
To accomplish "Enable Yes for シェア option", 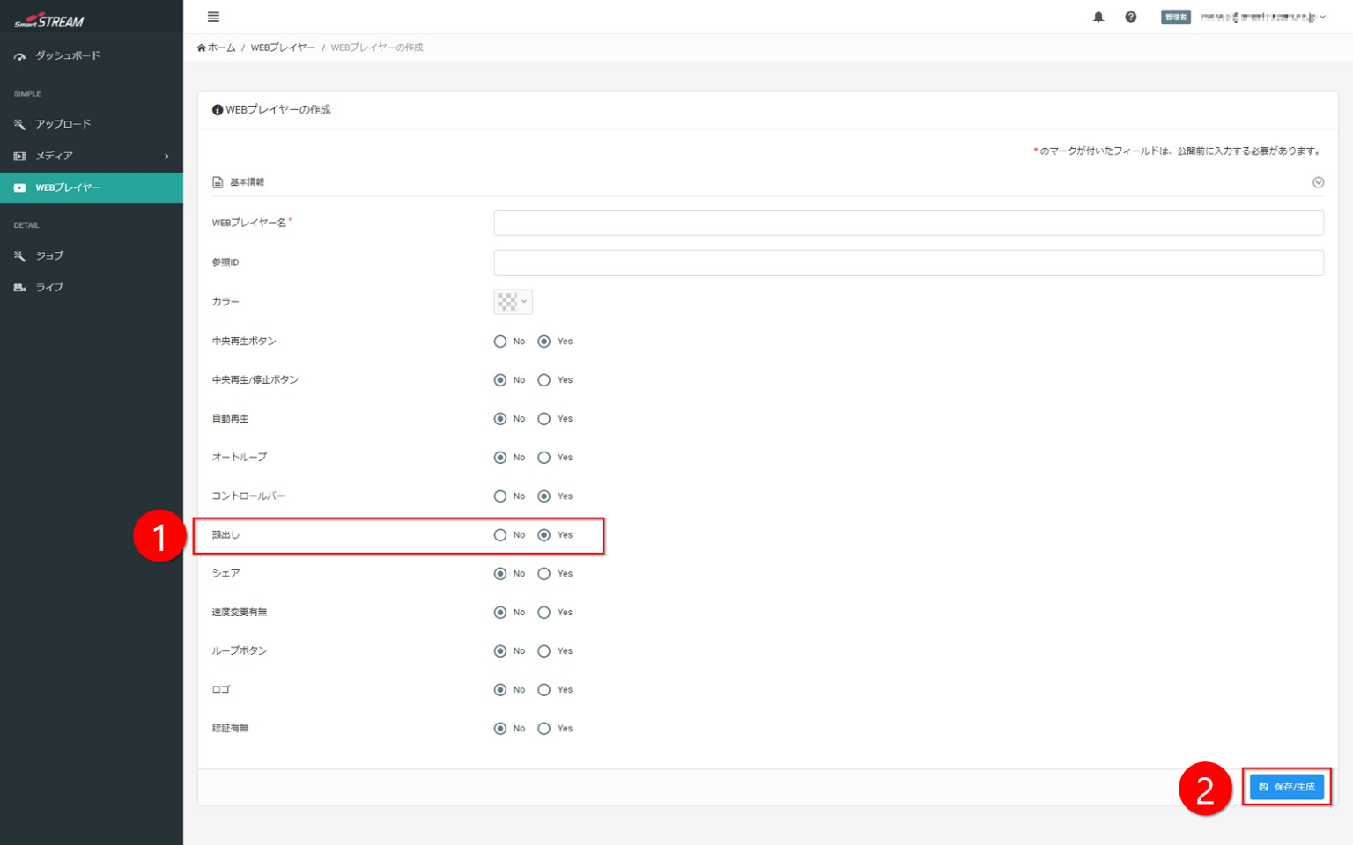I will pyautogui.click(x=544, y=574).
